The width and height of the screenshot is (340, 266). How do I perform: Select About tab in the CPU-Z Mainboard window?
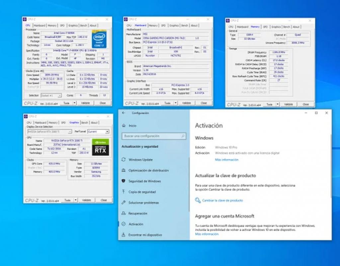pos(194,26)
